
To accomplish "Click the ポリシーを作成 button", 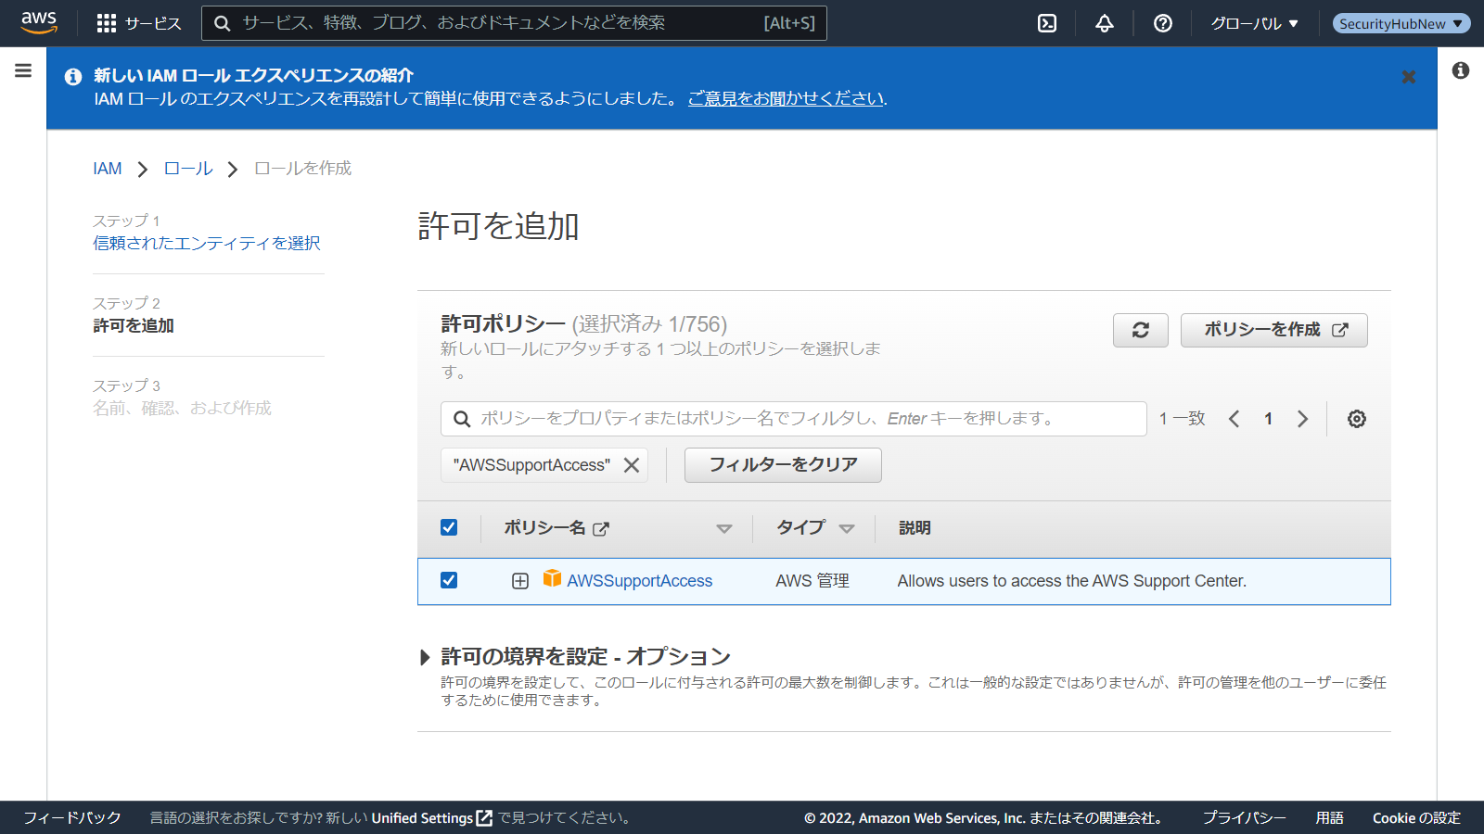I will pyautogui.click(x=1273, y=330).
